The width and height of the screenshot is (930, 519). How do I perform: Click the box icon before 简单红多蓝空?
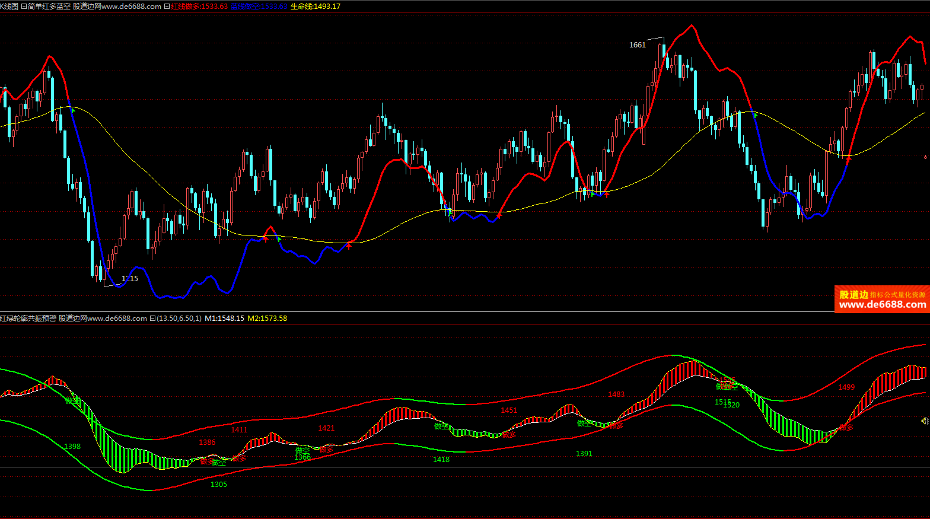pyautogui.click(x=24, y=7)
